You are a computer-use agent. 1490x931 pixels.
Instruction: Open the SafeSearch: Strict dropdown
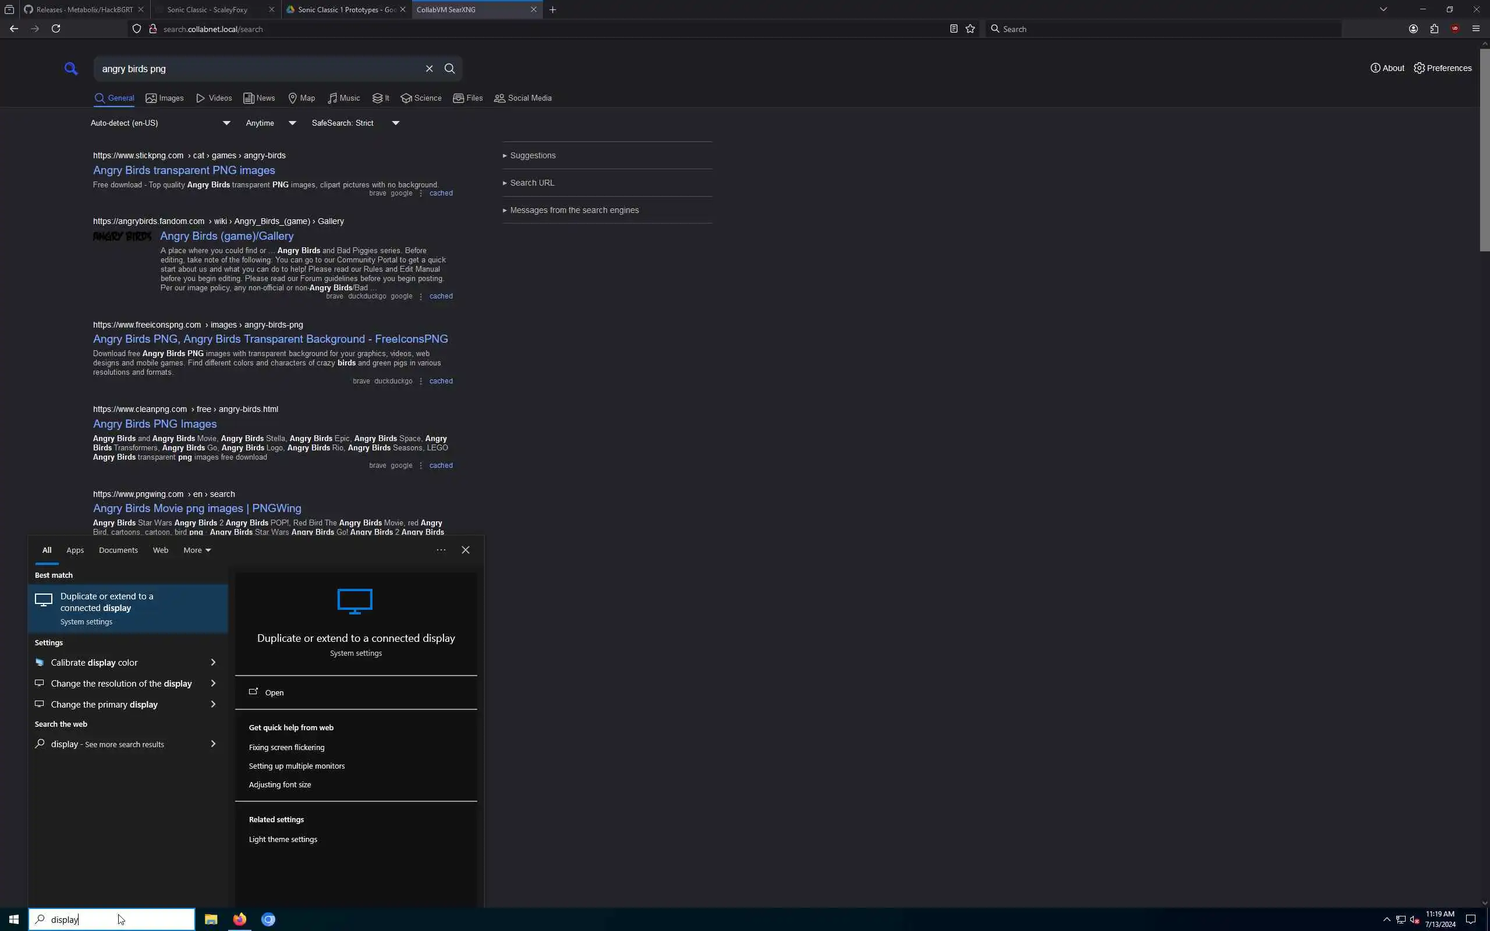click(x=355, y=123)
